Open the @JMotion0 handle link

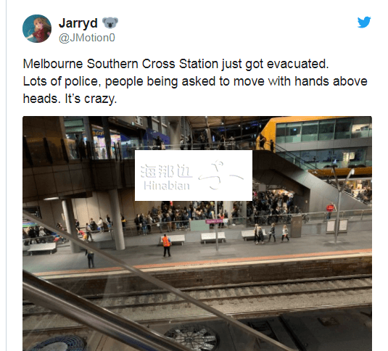[87, 38]
